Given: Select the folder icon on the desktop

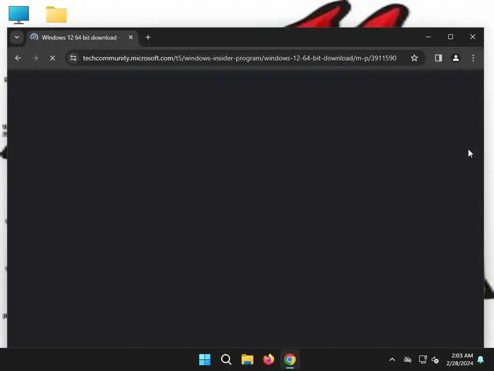Looking at the screenshot, I should click(x=56, y=14).
